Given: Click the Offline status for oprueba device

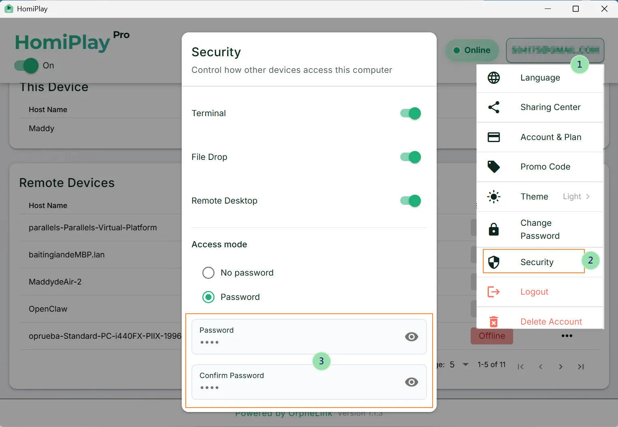Looking at the screenshot, I should coord(492,336).
